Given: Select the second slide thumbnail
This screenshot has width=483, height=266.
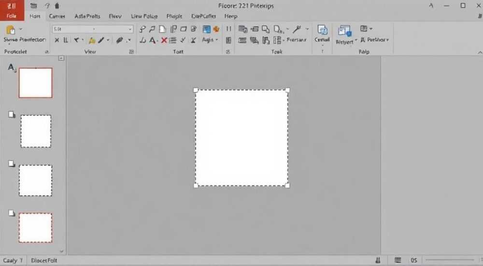Looking at the screenshot, I should point(36,131).
